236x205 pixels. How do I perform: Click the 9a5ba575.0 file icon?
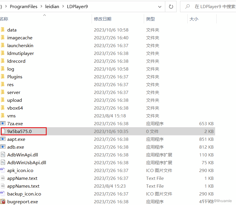click(x=3, y=131)
